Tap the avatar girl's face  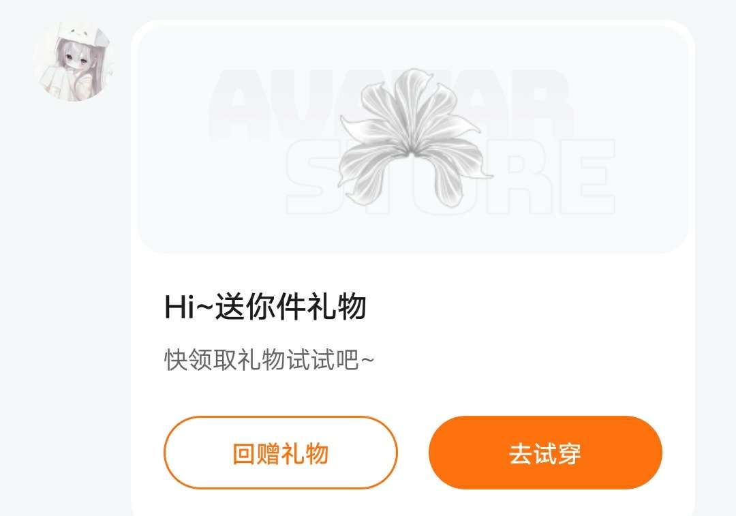(x=75, y=61)
